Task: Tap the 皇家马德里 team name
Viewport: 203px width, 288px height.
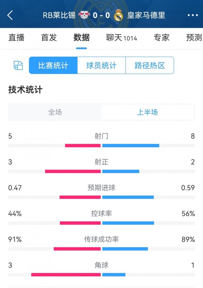Action: pos(146,15)
